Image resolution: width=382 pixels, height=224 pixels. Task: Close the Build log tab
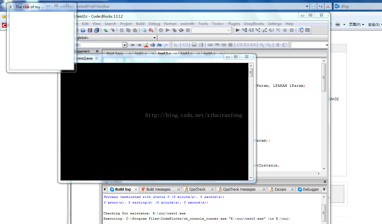pyautogui.click(x=136, y=190)
